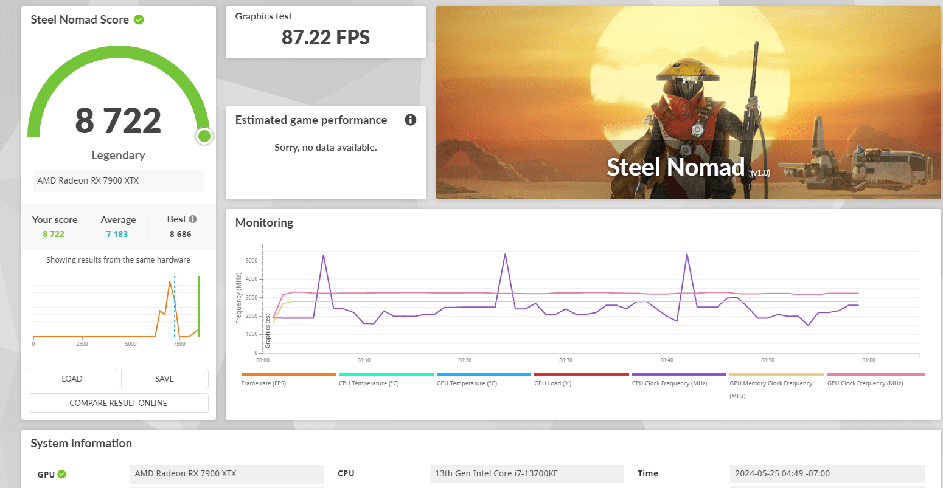Click the Legendary rating label
The width and height of the screenshot is (943, 488).
click(118, 155)
